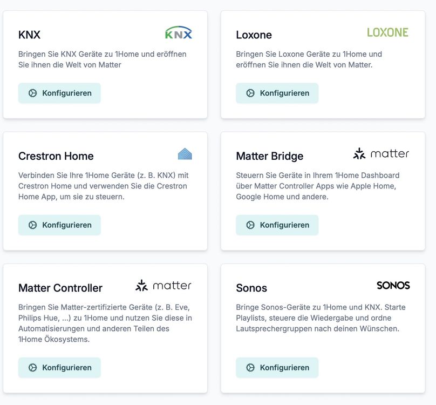Click the KNX card title

tap(29, 35)
